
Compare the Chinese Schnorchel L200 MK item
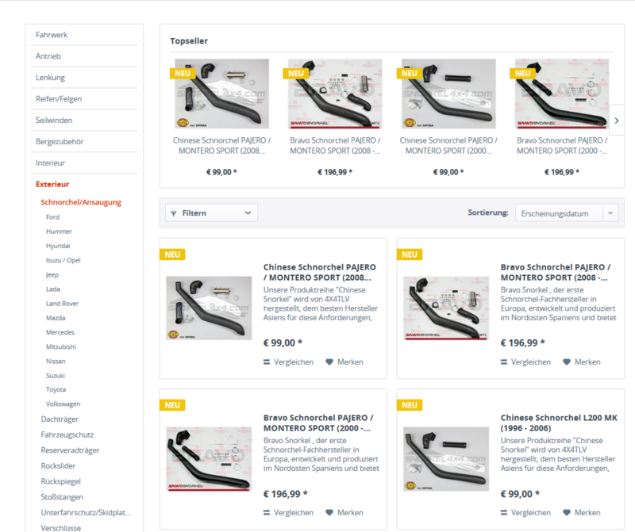click(x=525, y=513)
